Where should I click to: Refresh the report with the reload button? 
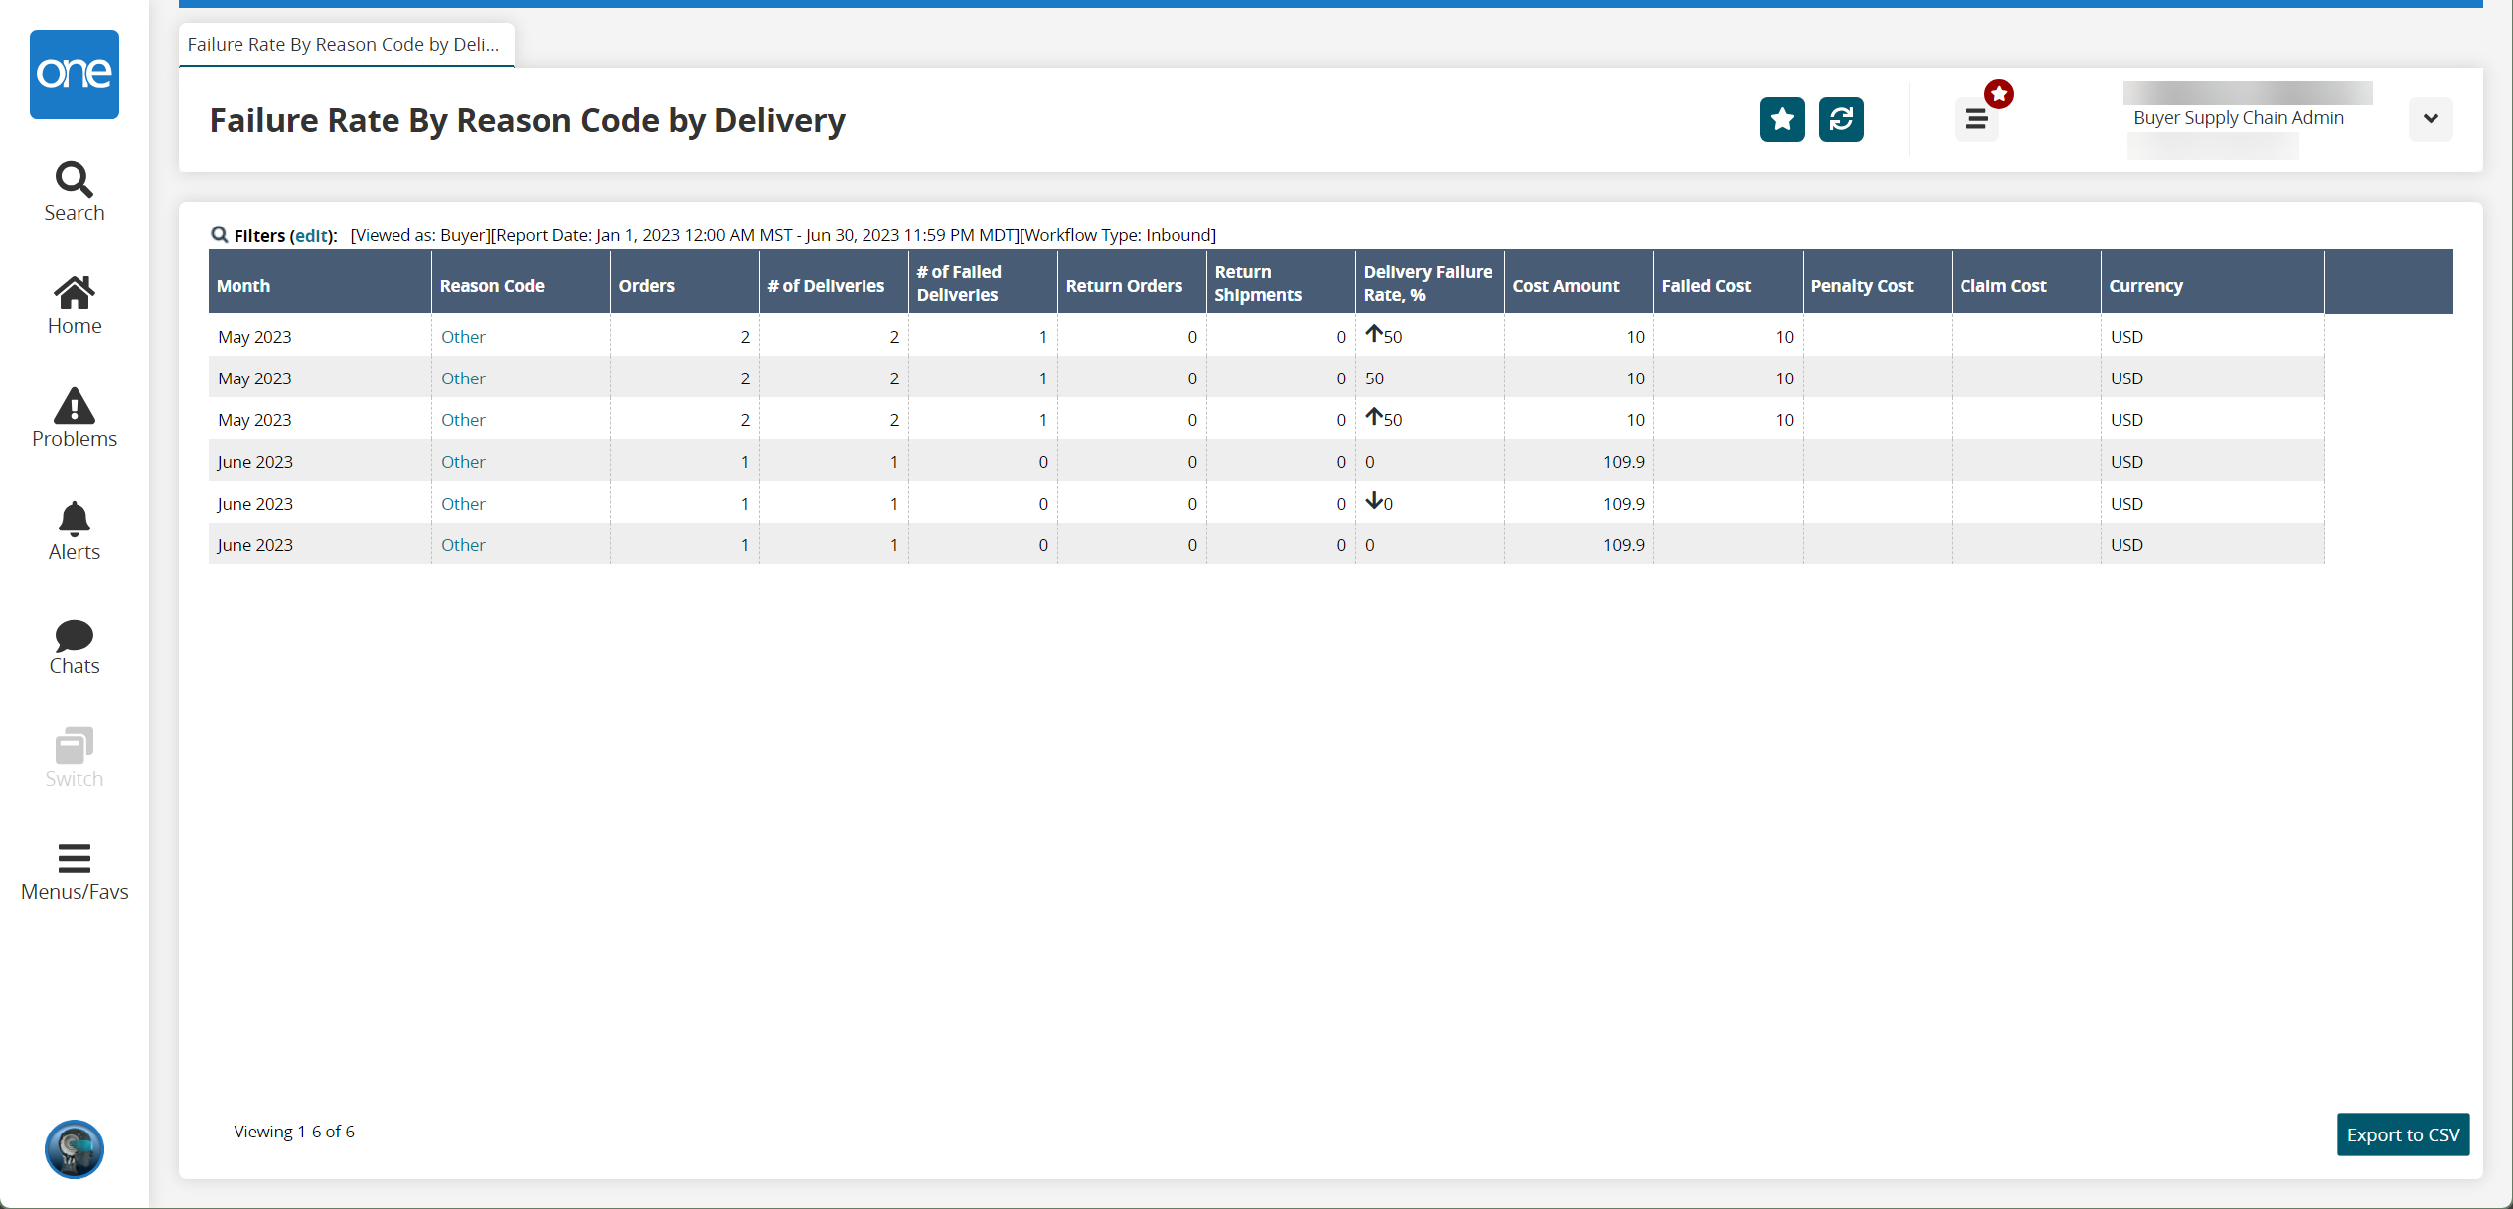pos(1841,119)
